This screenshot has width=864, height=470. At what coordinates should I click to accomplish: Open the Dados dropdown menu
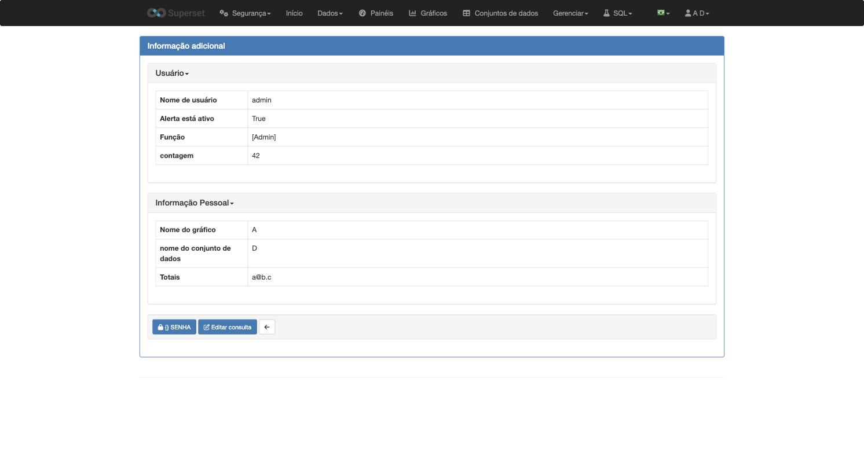330,13
